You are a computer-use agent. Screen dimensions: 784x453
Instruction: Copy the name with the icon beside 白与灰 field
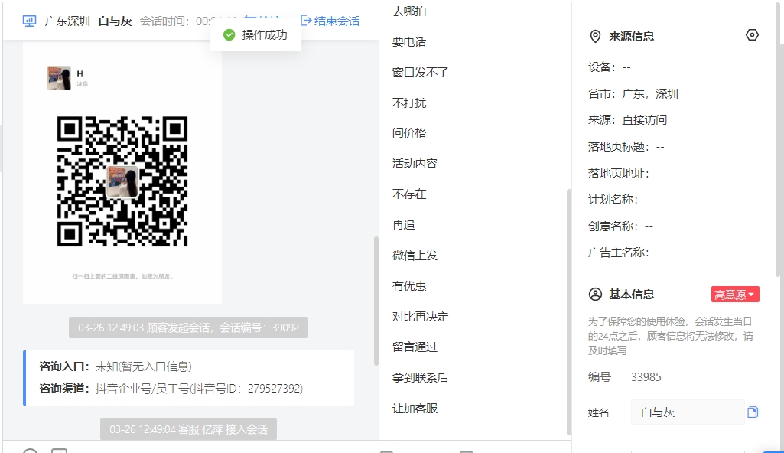pos(753,412)
